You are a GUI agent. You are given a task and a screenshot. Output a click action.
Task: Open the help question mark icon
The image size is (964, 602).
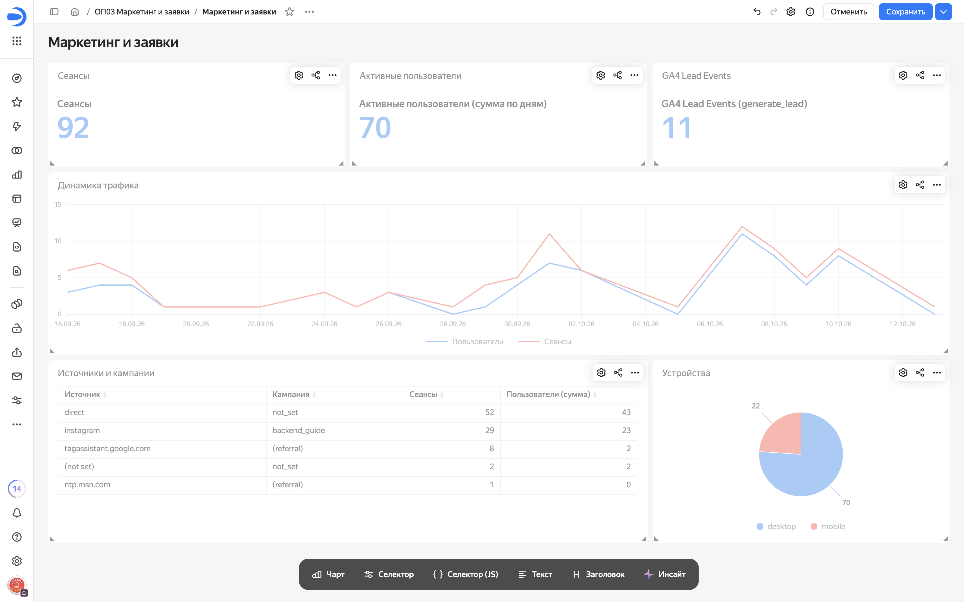(17, 537)
